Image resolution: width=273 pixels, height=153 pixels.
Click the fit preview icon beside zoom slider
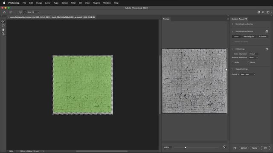(x=224, y=147)
